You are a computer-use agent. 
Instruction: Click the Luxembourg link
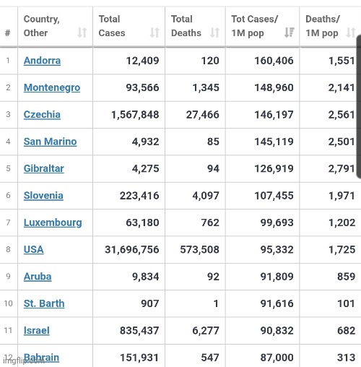coord(53,223)
